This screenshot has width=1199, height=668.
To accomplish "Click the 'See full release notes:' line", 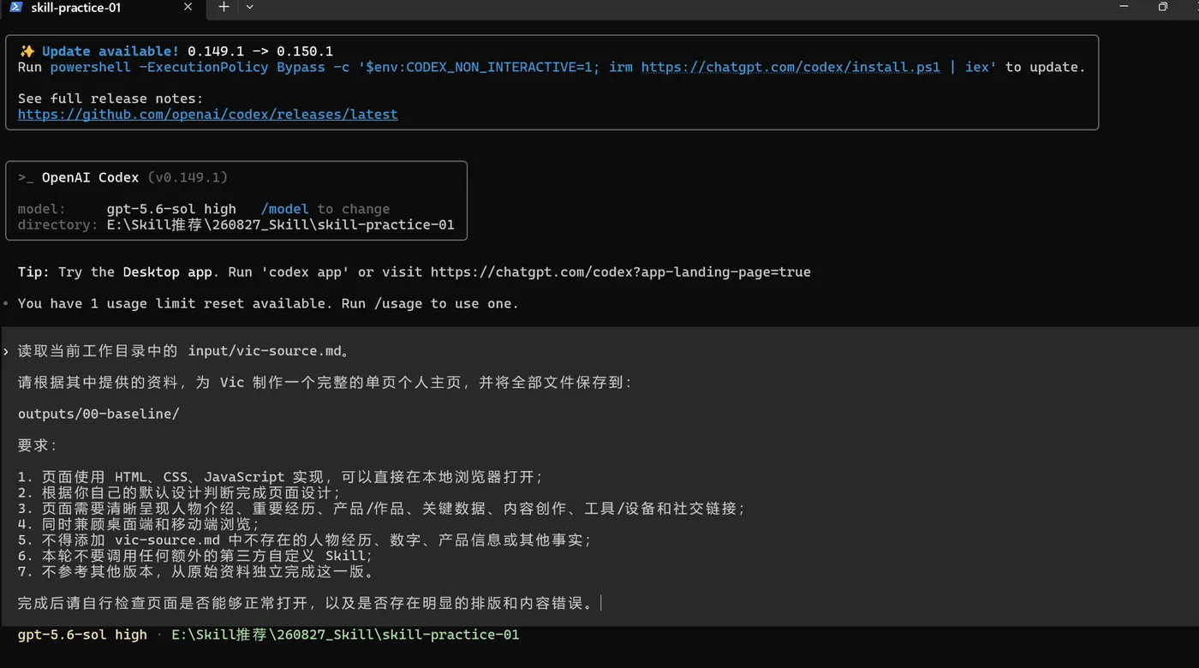I will (x=110, y=98).
